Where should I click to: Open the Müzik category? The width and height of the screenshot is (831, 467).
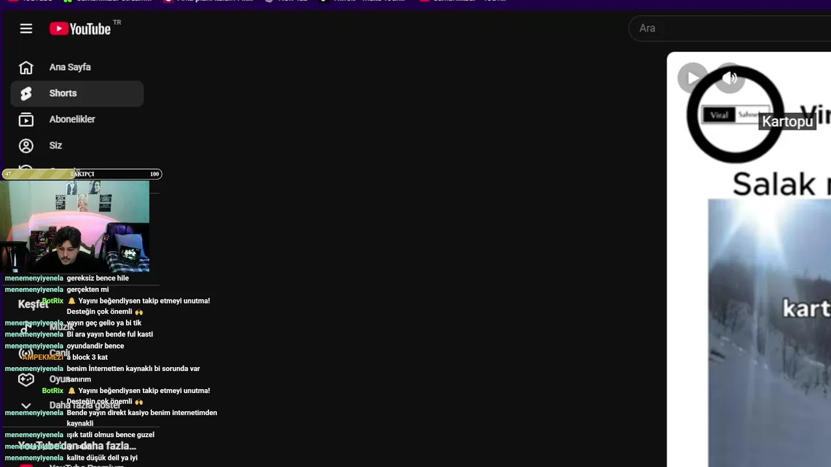(x=62, y=327)
